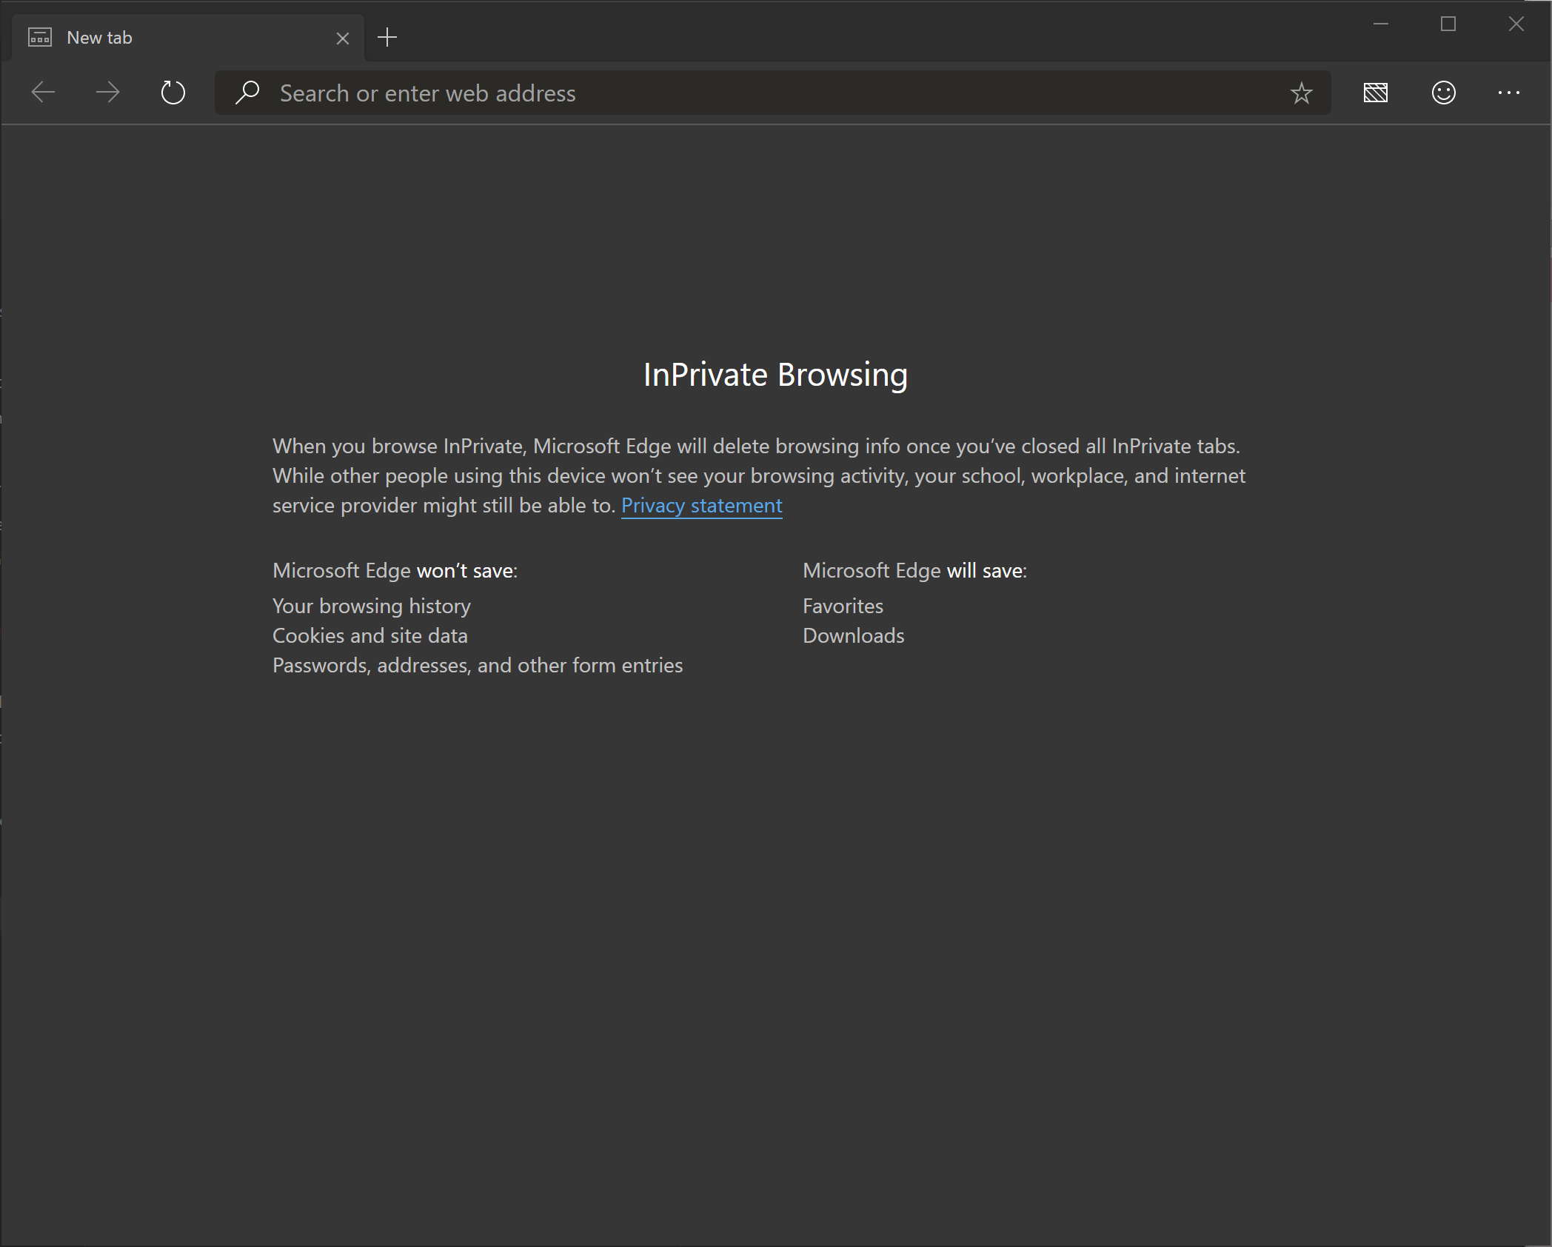Viewport: 1552px width, 1247px height.
Task: Send feedback with the smiley icon
Action: point(1443,93)
